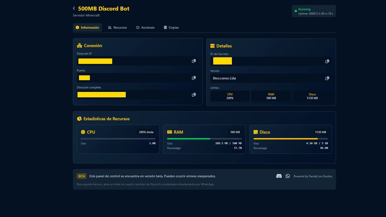Click the Uptime text in status box

(x=316, y=14)
